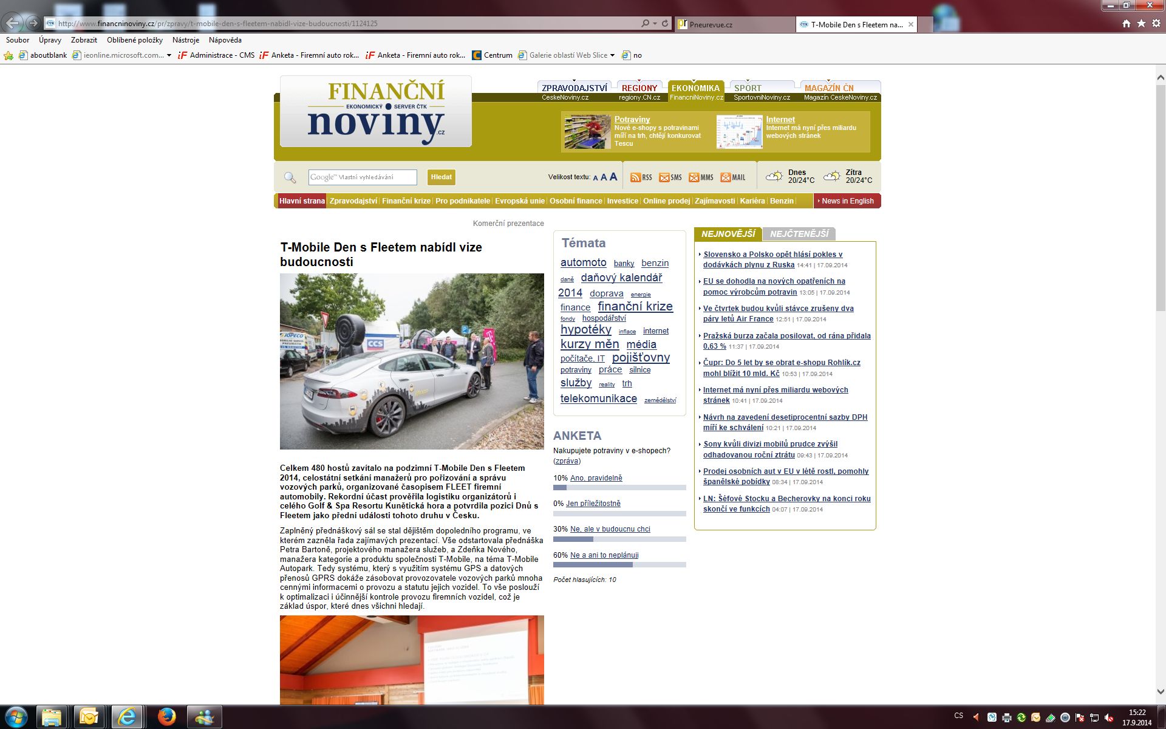Click the Google custom search input field
The width and height of the screenshot is (1166, 729).
click(363, 177)
